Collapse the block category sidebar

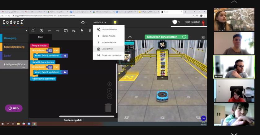(27, 31)
